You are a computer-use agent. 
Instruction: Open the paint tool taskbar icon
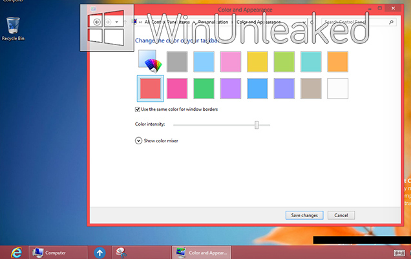(x=120, y=253)
